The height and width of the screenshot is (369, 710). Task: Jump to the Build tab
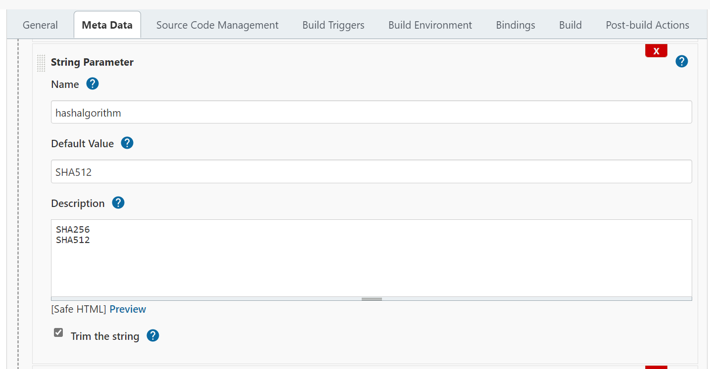570,25
